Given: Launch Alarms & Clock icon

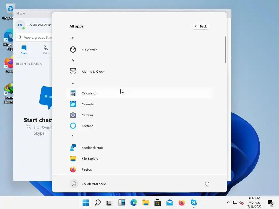Looking at the screenshot, I should coord(73,71).
